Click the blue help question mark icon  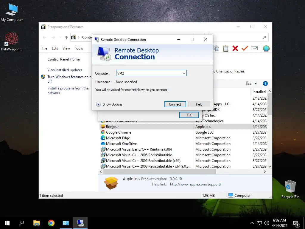click(x=265, y=83)
